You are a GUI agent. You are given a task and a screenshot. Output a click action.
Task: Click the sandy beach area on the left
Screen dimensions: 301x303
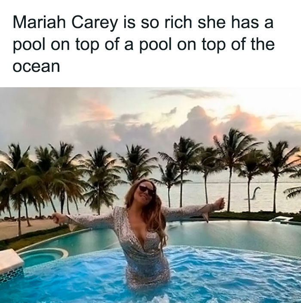tap(23, 228)
